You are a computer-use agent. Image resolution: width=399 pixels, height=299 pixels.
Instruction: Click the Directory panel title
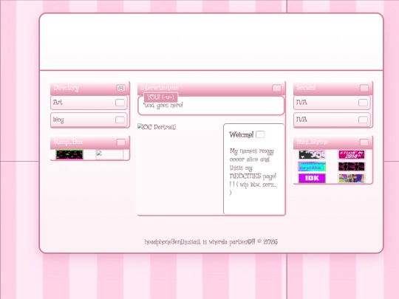click(66, 88)
